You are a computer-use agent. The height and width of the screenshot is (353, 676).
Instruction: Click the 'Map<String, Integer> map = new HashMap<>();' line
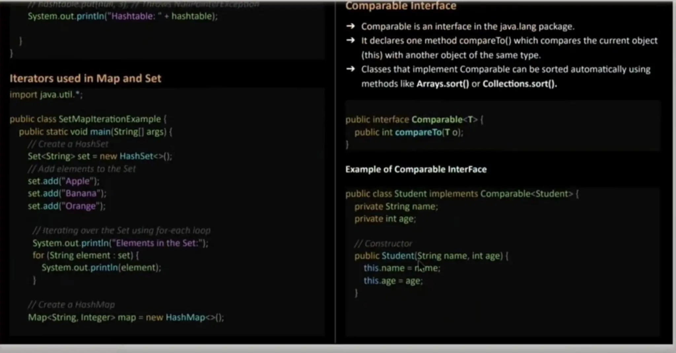point(126,317)
